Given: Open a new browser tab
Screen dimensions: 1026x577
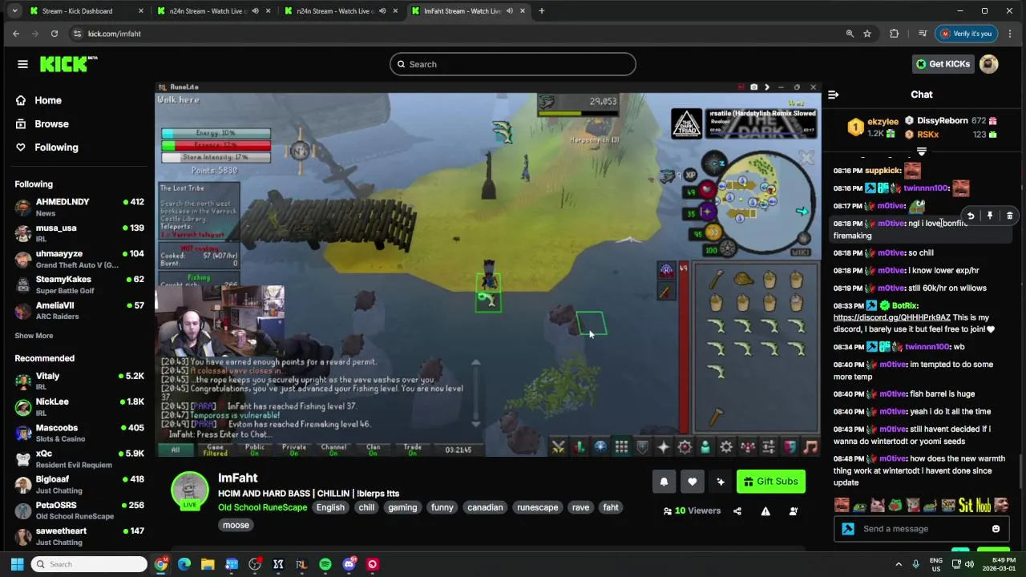Looking at the screenshot, I should 541,11.
